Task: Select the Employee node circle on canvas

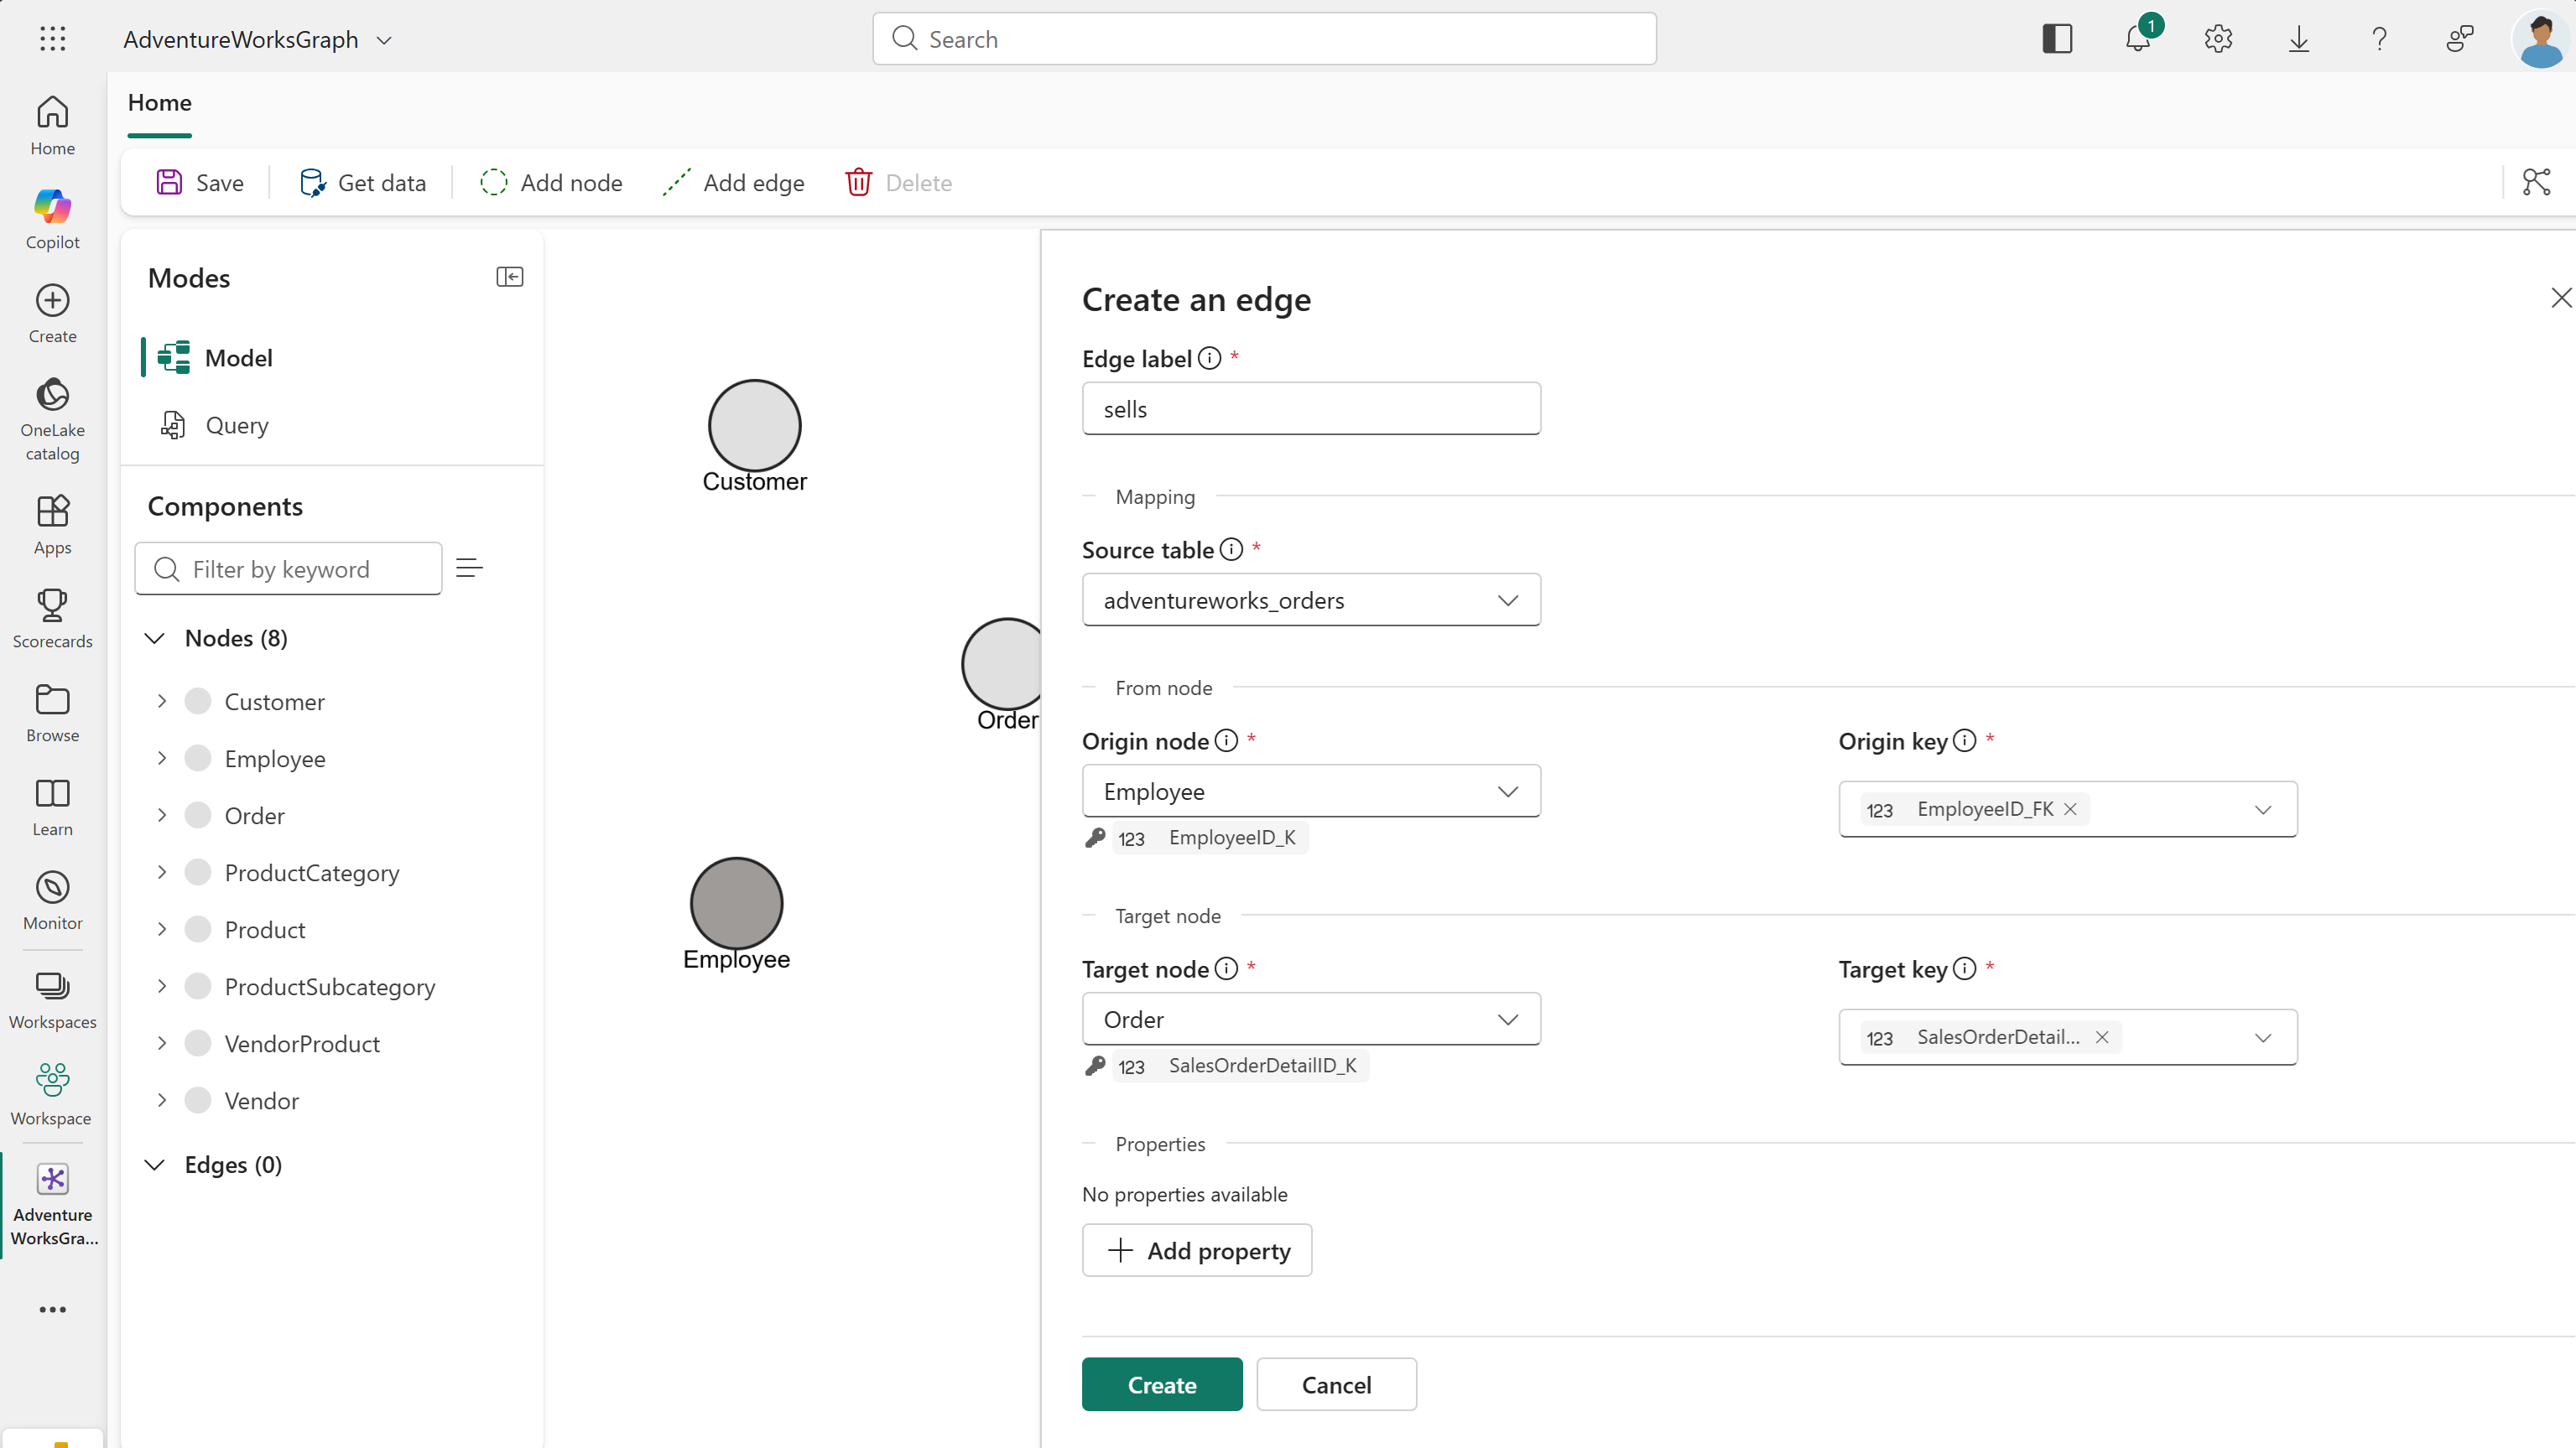Action: point(736,902)
